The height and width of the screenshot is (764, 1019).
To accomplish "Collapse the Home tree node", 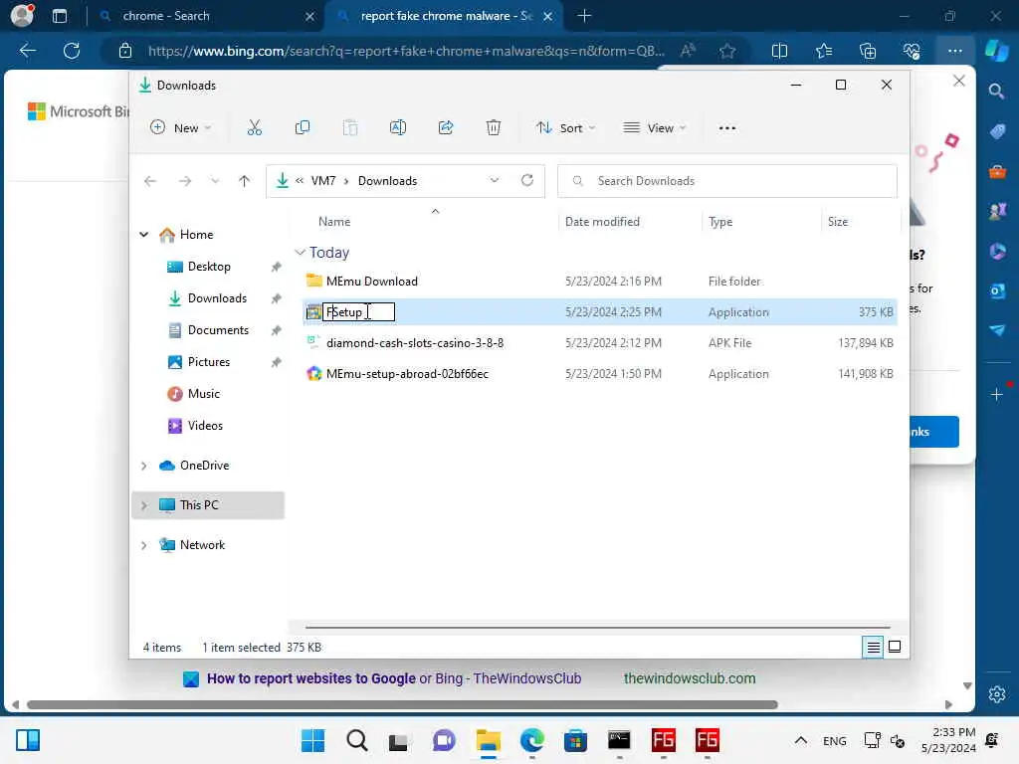I will click(x=144, y=235).
